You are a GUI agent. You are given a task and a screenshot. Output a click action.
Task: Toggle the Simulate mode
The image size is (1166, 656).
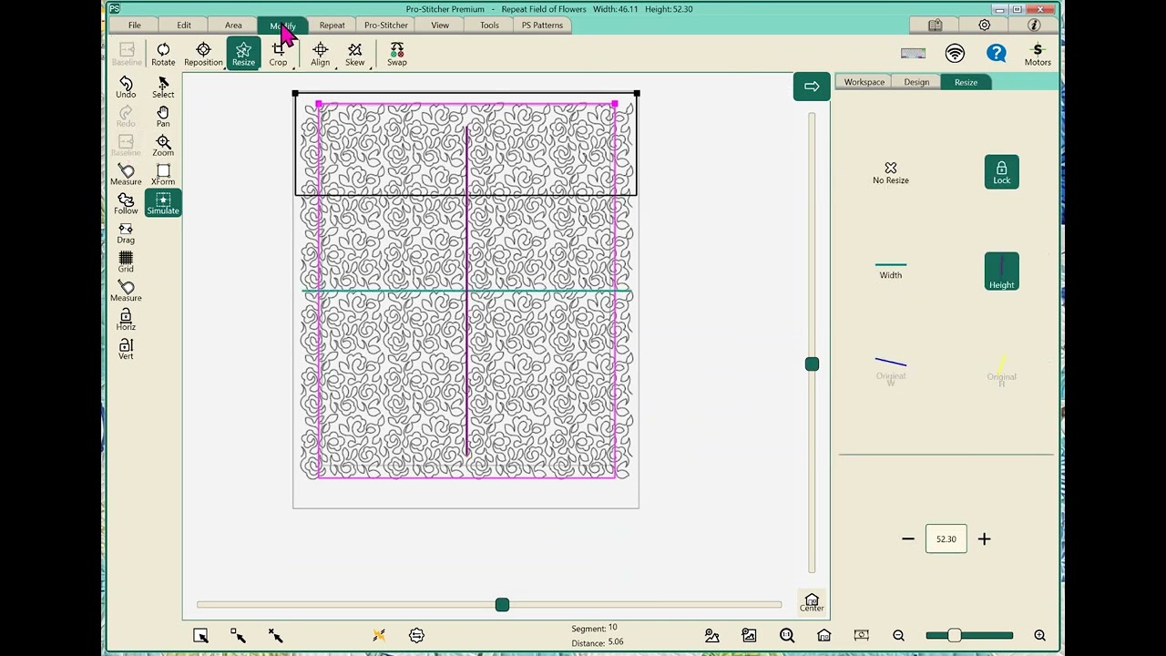163,203
